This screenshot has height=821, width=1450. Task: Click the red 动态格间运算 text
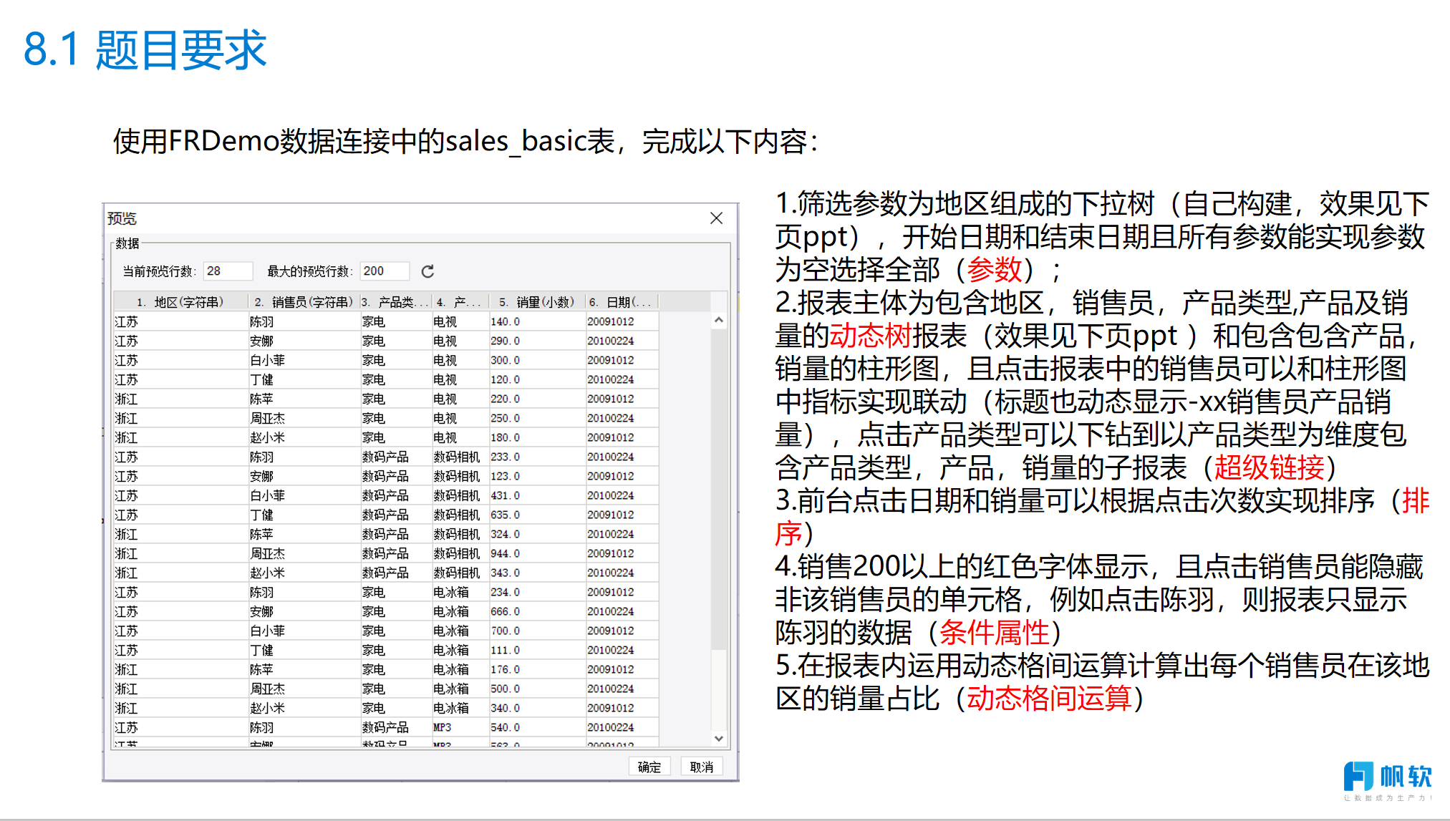coord(1050,699)
